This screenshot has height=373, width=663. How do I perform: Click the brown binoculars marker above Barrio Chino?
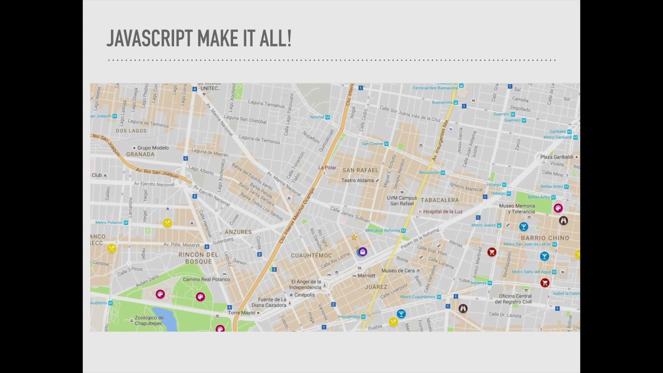563,221
